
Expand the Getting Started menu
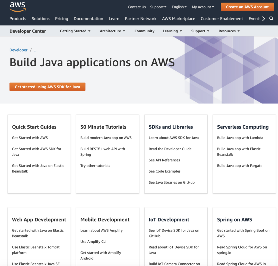(75, 31)
